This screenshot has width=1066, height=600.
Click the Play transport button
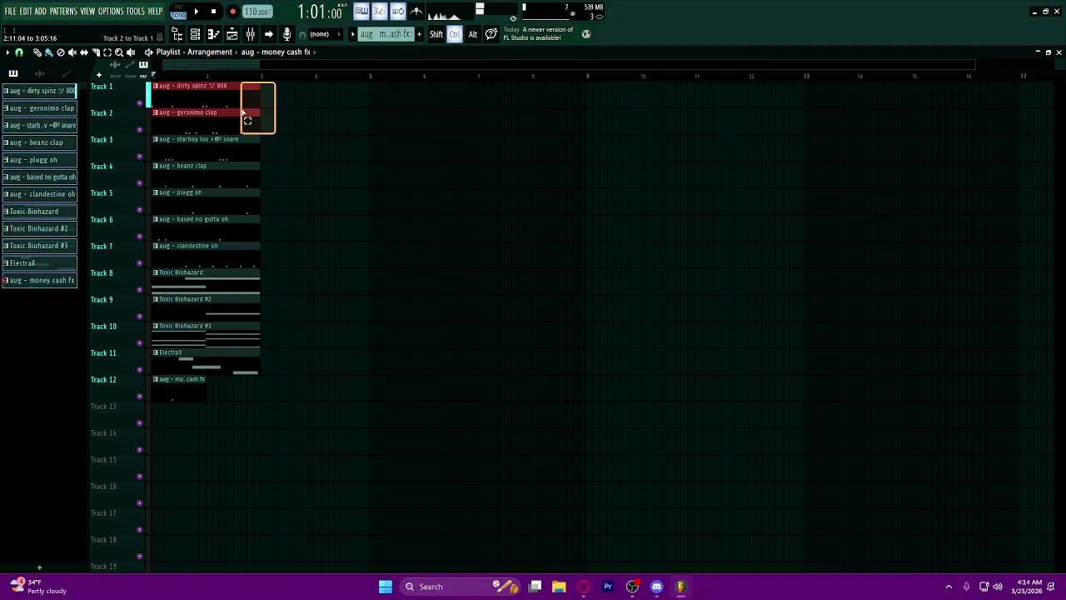(197, 12)
